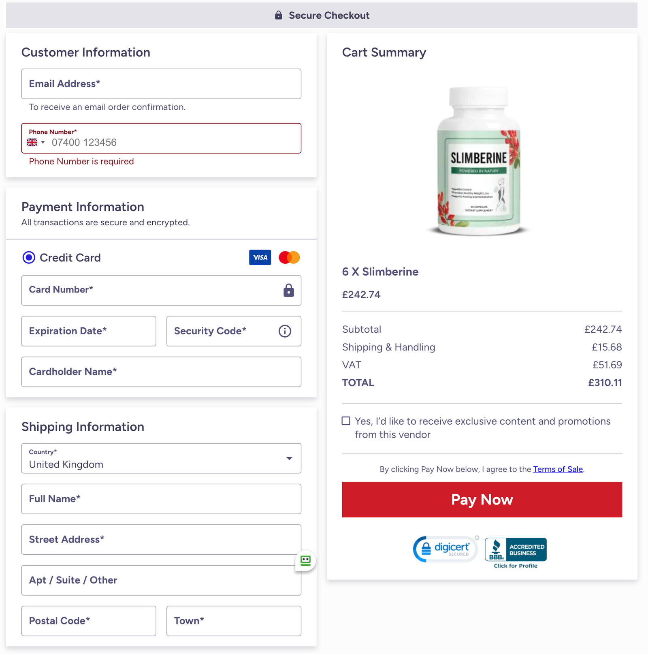Click the lock icon in Card Number field
The height and width of the screenshot is (654, 648).
pyautogui.click(x=288, y=290)
